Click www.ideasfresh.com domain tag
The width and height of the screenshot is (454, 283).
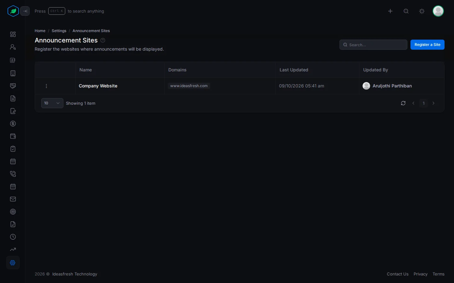tap(189, 86)
